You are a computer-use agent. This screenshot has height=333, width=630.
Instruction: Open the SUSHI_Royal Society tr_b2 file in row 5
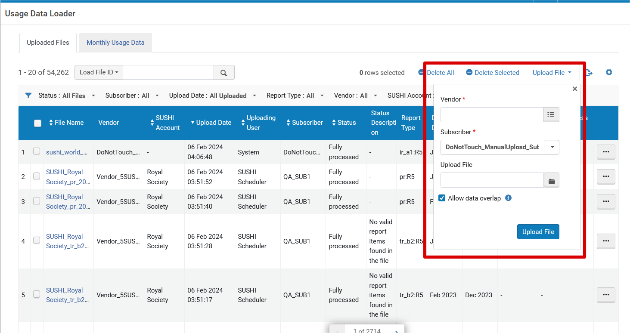pyautogui.click(x=68, y=295)
